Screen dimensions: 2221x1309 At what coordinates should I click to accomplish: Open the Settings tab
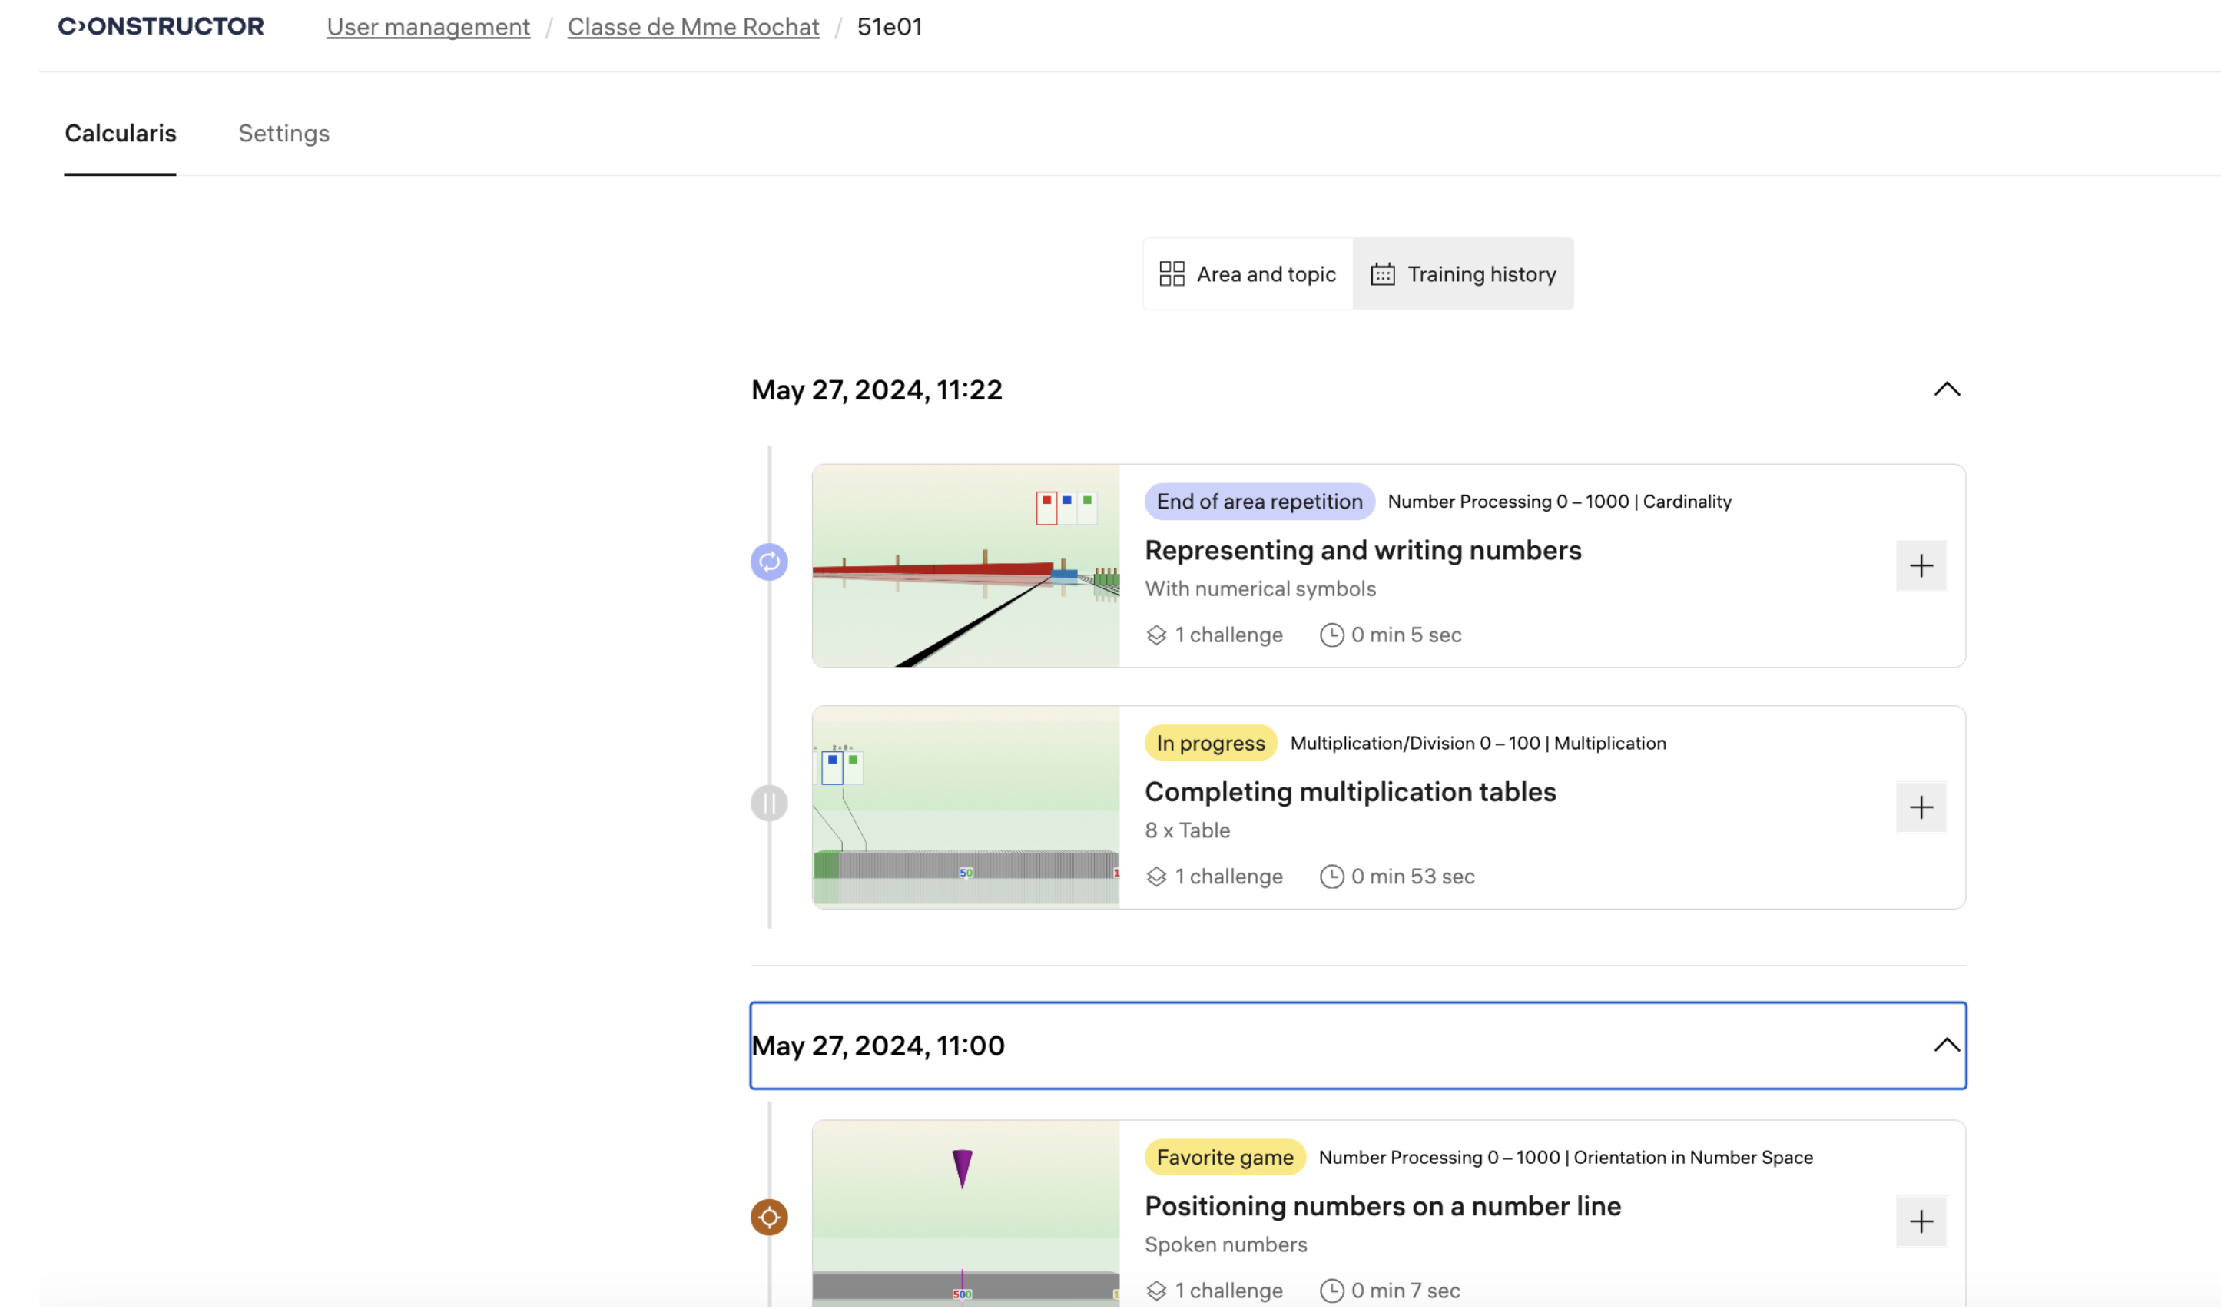click(x=283, y=133)
